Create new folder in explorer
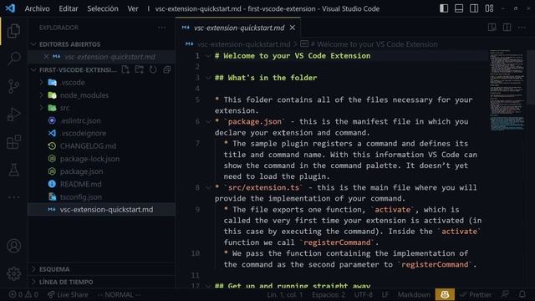The height and width of the screenshot is (301, 535). click(140, 69)
